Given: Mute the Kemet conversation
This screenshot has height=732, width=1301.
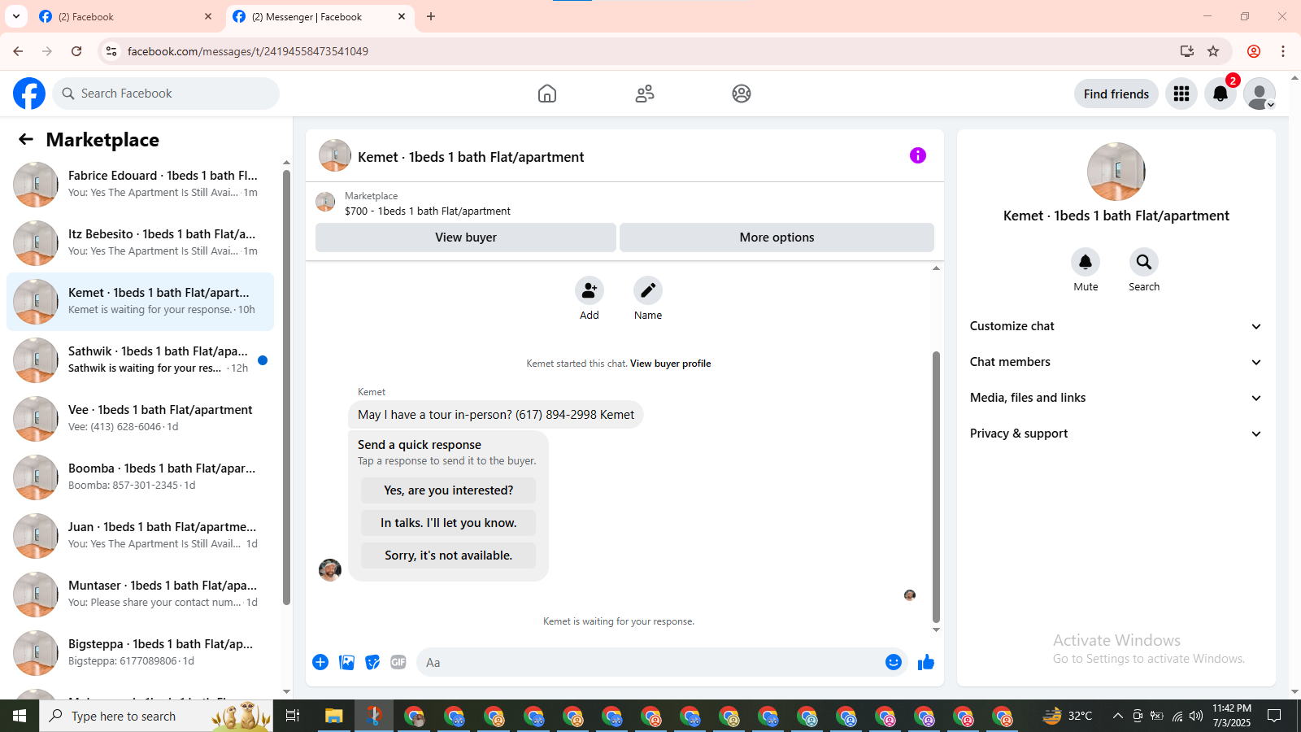Looking at the screenshot, I should tap(1086, 262).
